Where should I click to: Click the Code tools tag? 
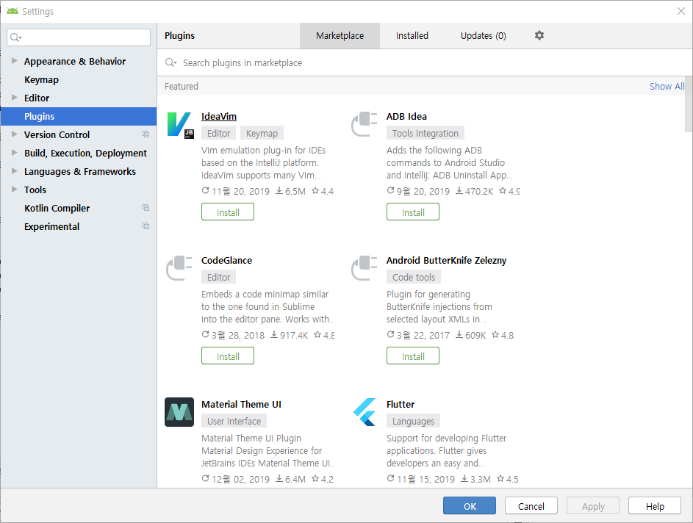pos(414,278)
